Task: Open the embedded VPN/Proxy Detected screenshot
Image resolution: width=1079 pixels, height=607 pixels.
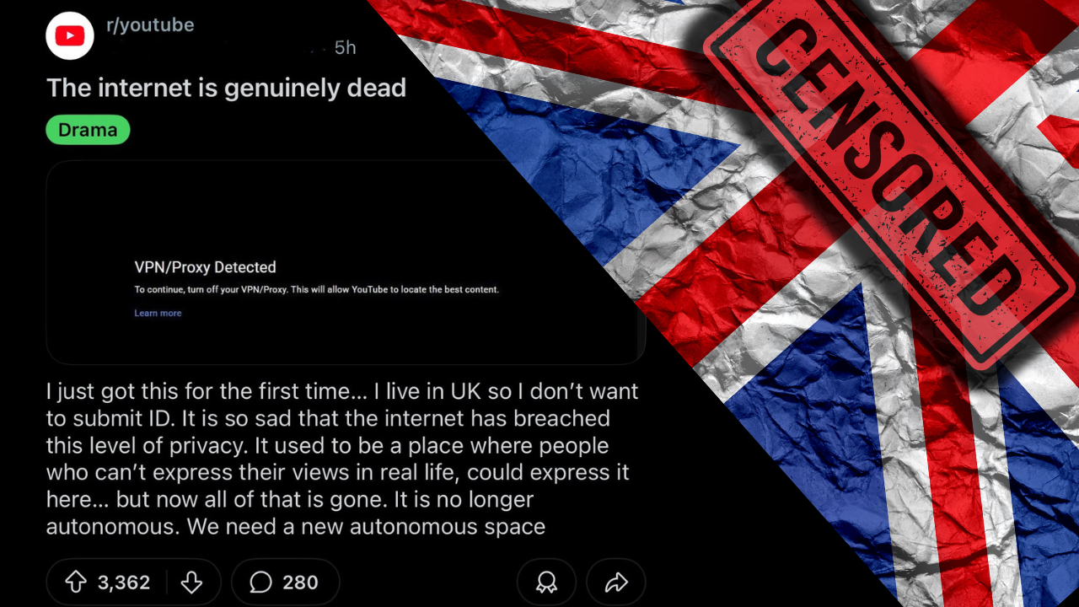Action: 346,262
